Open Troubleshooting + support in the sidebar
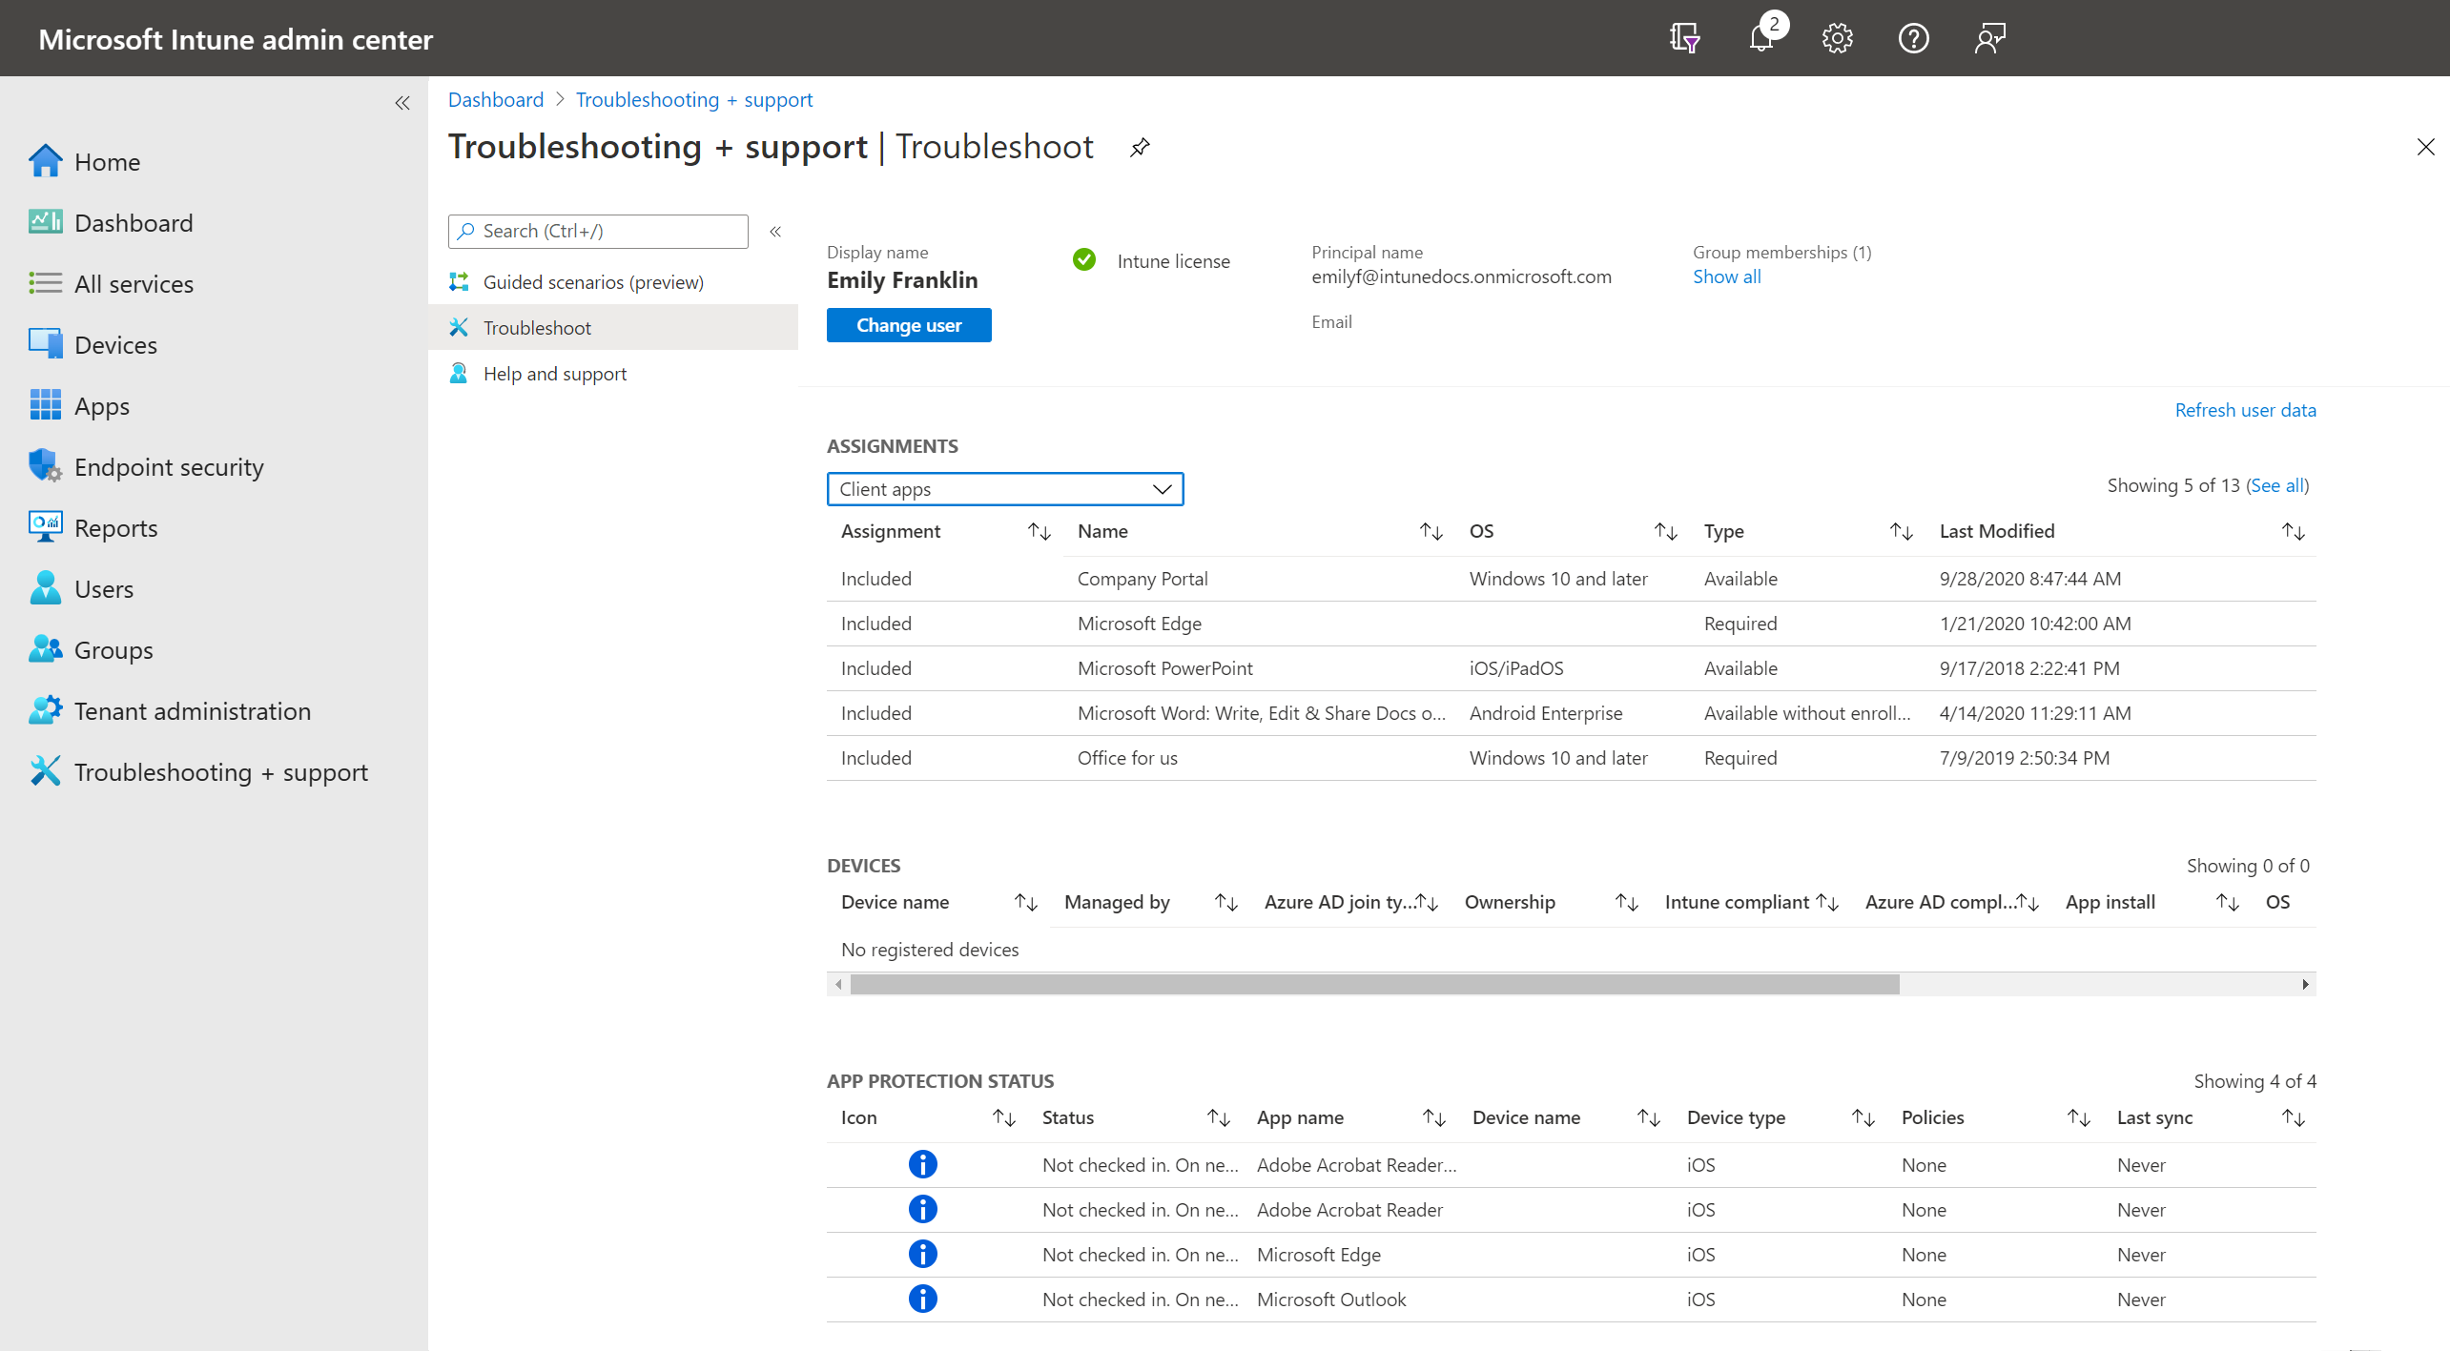2450x1351 pixels. tap(220, 772)
